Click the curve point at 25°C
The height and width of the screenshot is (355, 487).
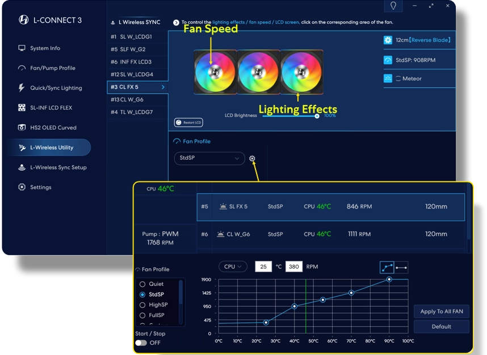pos(266,323)
